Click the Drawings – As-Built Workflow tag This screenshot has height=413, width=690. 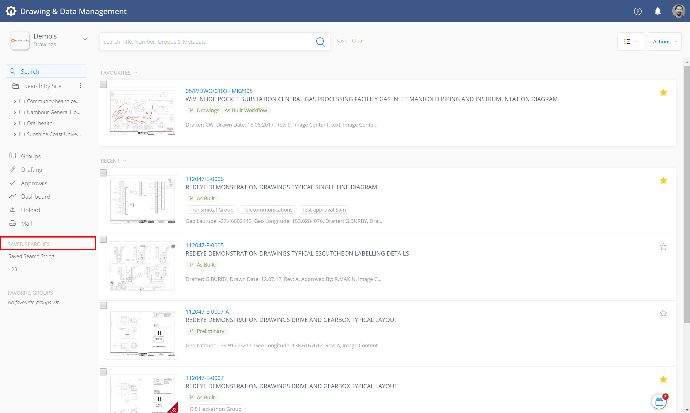[228, 110]
